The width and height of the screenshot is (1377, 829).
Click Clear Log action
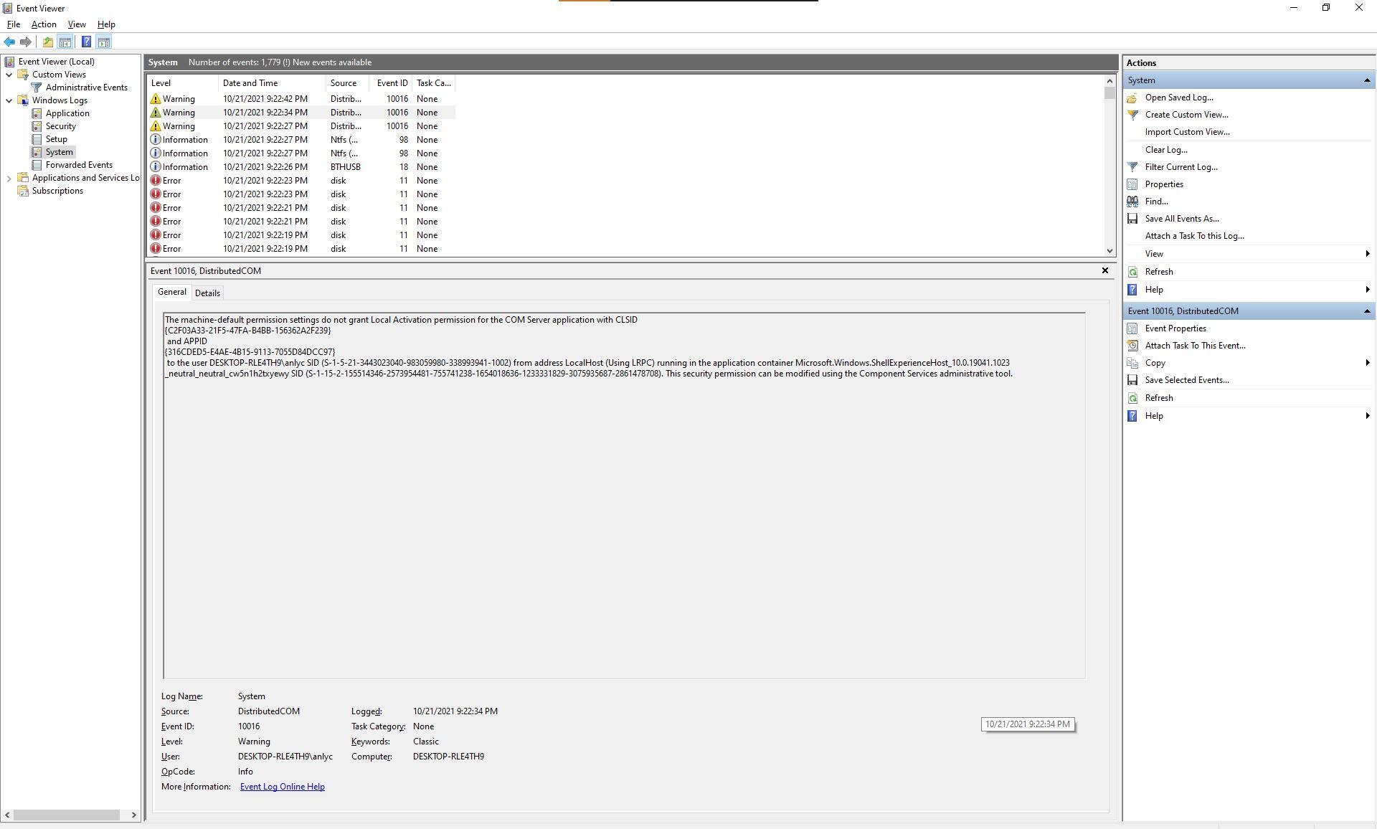coord(1165,150)
